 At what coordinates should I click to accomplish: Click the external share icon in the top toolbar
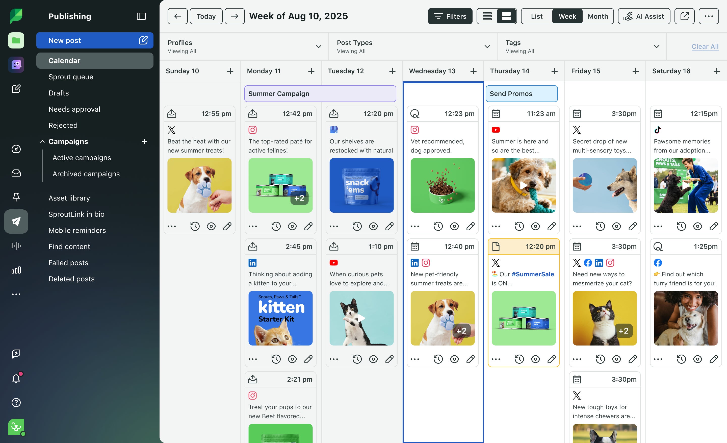(685, 16)
